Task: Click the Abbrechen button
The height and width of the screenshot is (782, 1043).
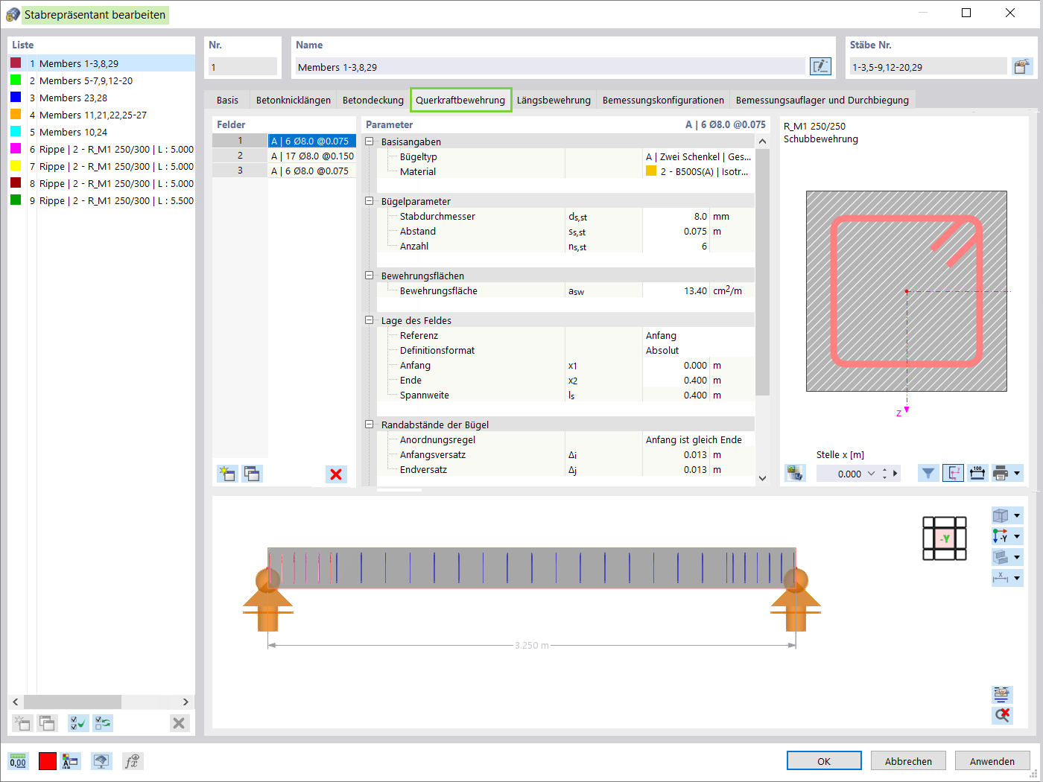Action: 908,760
